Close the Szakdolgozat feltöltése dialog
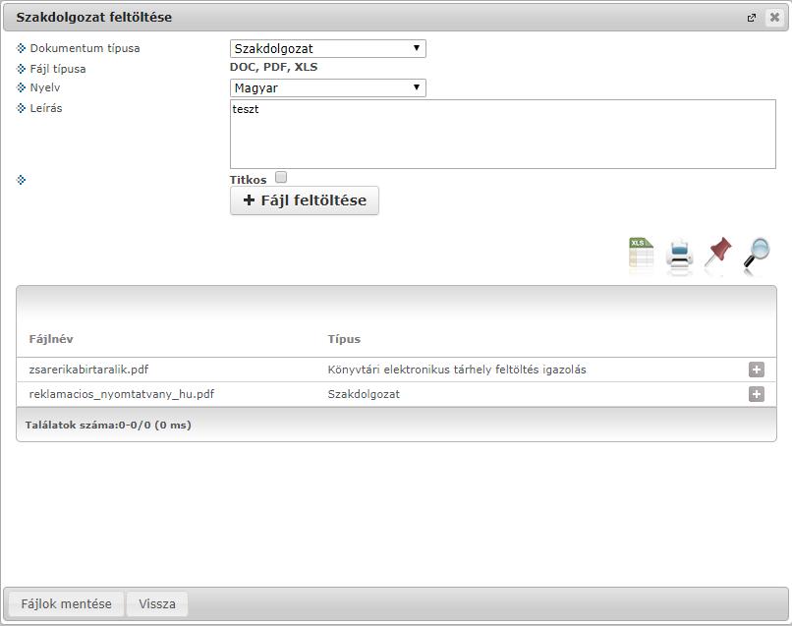792x626 pixels. [774, 18]
